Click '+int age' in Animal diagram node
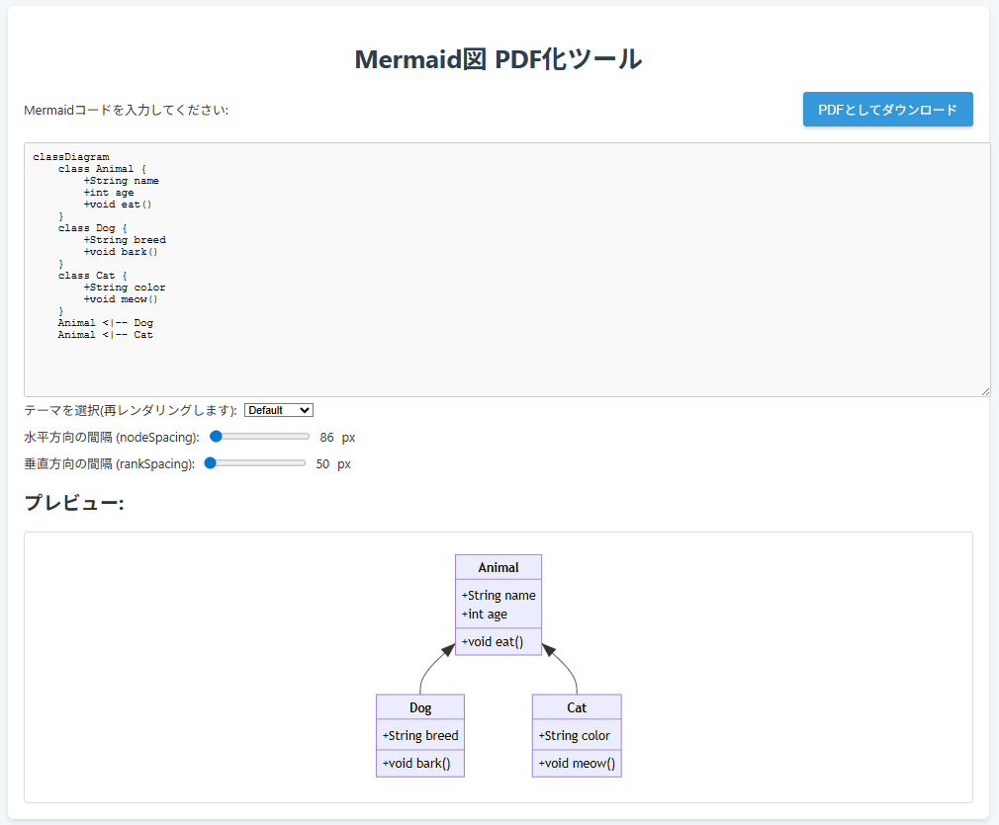 pyautogui.click(x=485, y=615)
